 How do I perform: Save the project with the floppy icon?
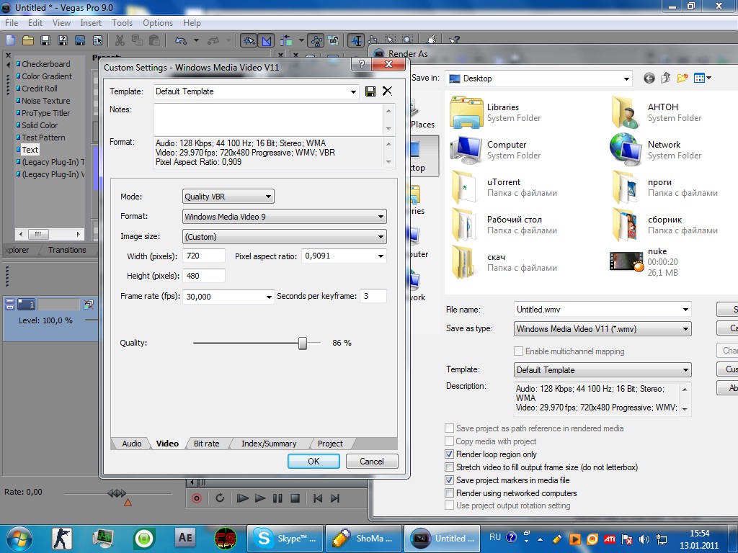click(x=45, y=40)
